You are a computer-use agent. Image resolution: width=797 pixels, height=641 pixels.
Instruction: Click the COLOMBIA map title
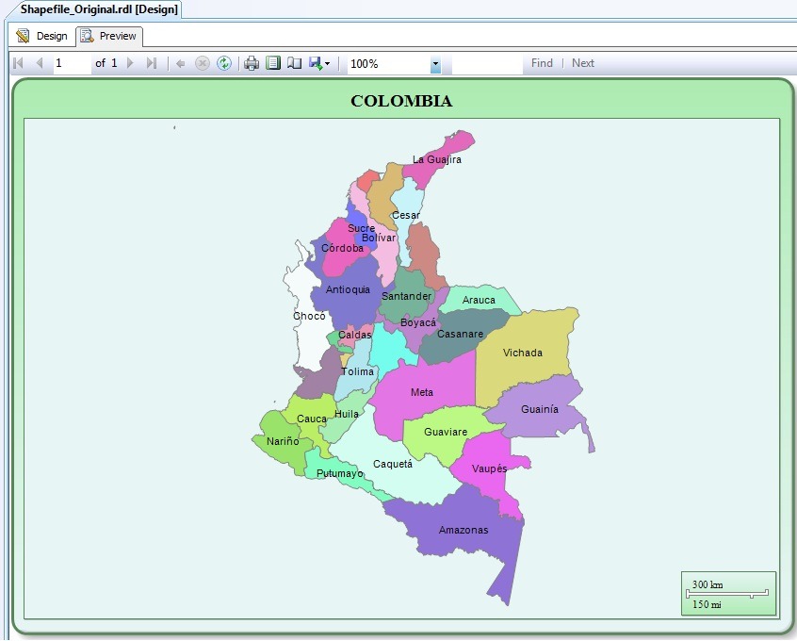tap(401, 101)
